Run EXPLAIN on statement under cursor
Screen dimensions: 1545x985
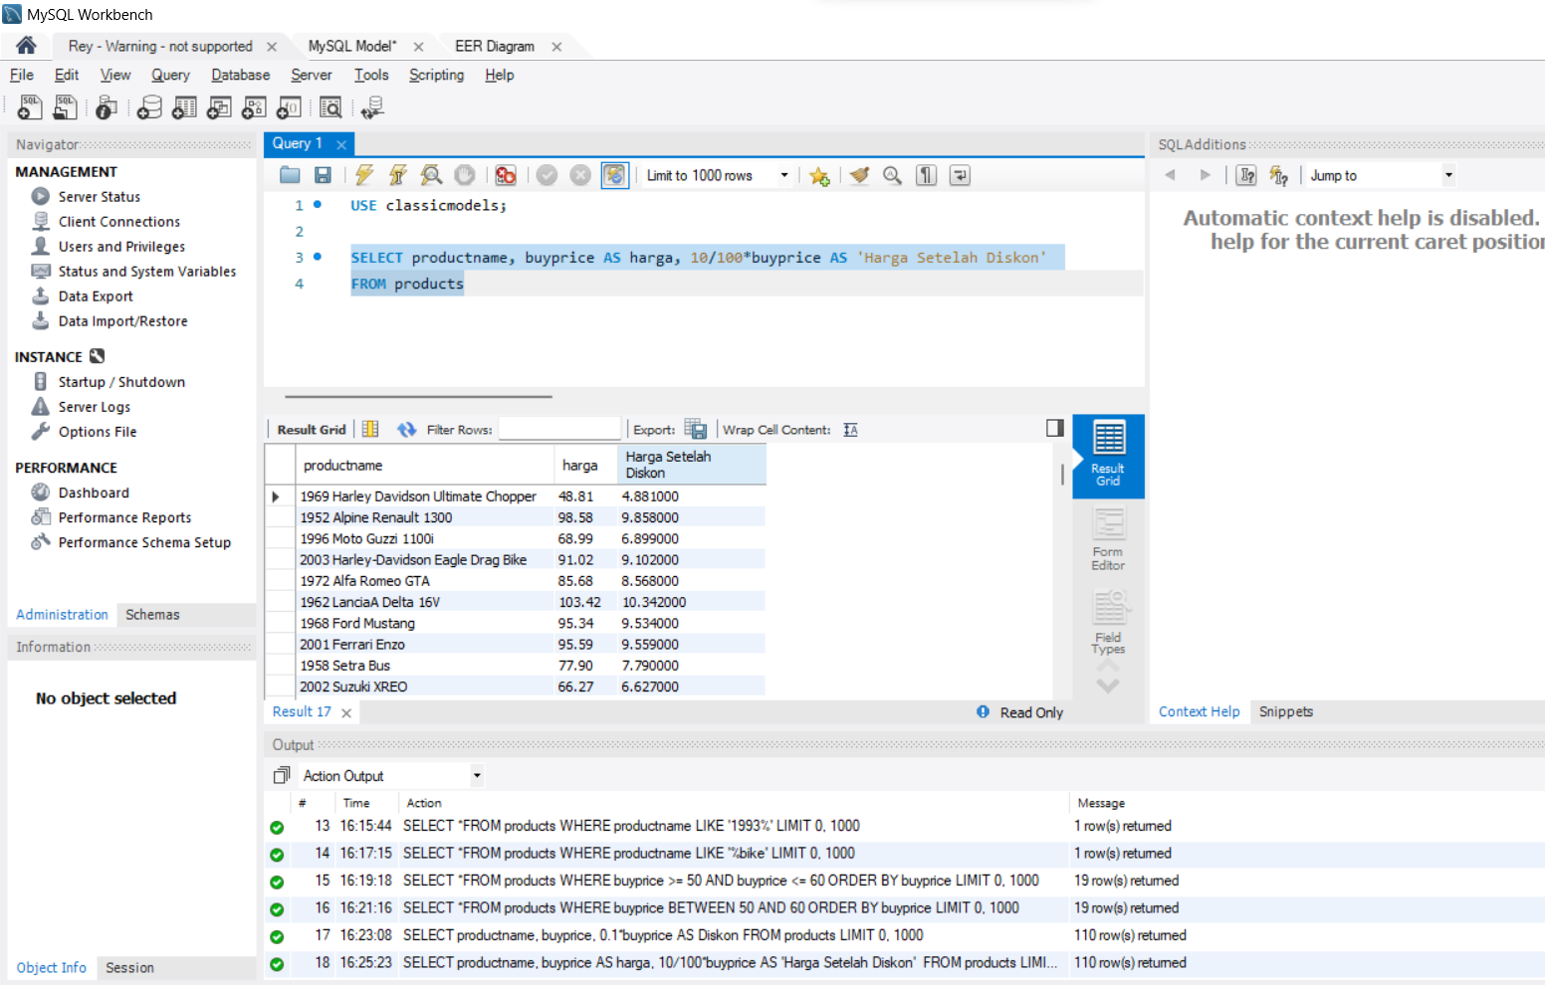coord(431,175)
